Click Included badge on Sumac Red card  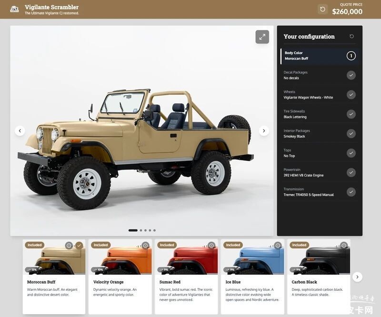[167, 245]
